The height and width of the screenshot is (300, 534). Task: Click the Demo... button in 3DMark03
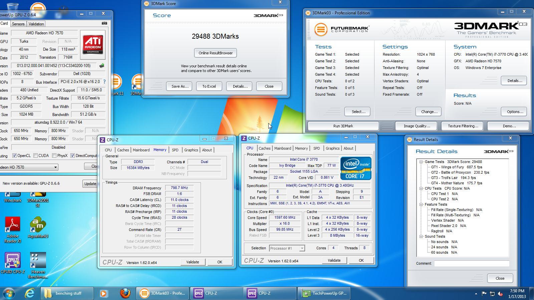pos(509,126)
